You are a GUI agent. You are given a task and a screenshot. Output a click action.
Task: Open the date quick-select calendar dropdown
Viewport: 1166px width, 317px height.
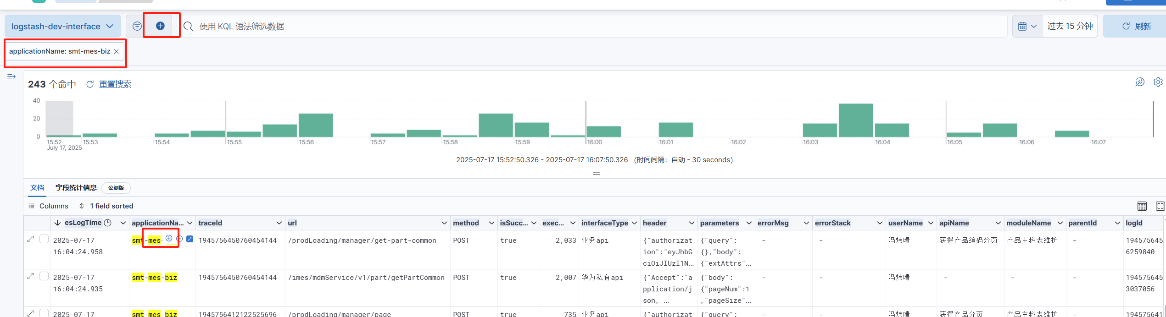(x=1027, y=26)
